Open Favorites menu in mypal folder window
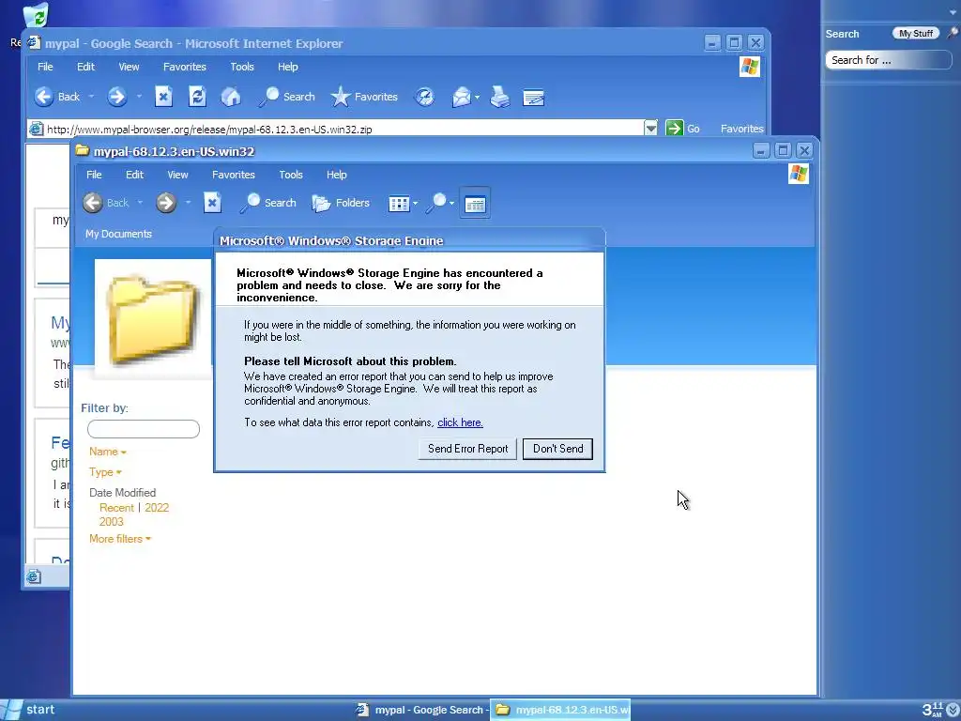The image size is (961, 721). (x=234, y=175)
